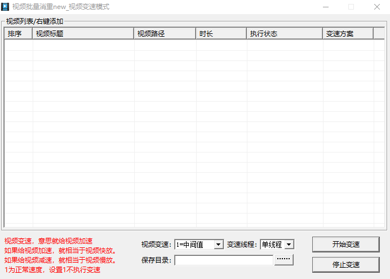Click the 变速线程 label text
390x279 pixels.
click(x=242, y=245)
